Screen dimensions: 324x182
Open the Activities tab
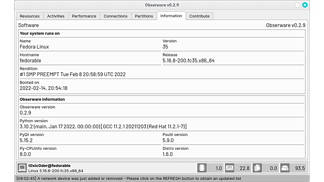pos(56,16)
